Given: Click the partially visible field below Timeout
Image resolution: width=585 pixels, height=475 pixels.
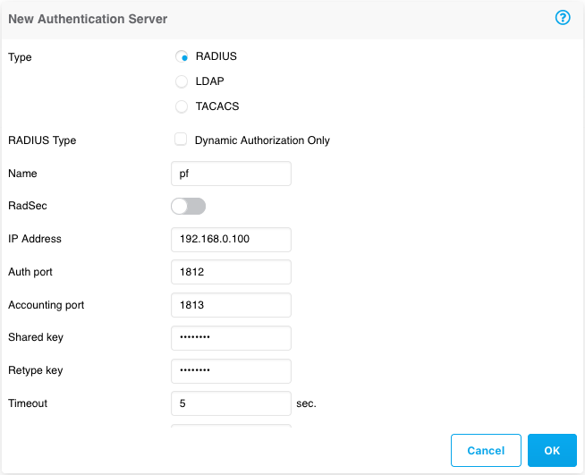Looking at the screenshot, I should pyautogui.click(x=231, y=426).
